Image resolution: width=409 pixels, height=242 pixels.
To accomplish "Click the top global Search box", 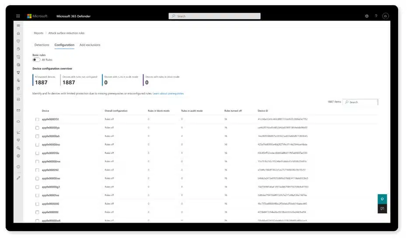I will click(214, 16).
